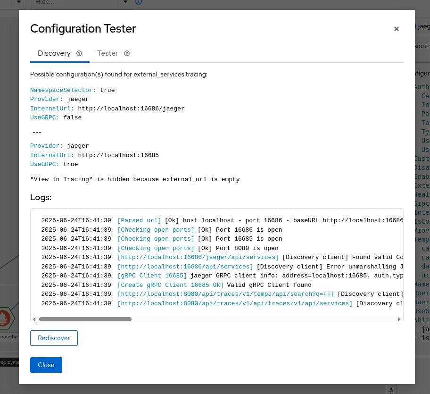Click the blue info icon above the dialog

138,2
